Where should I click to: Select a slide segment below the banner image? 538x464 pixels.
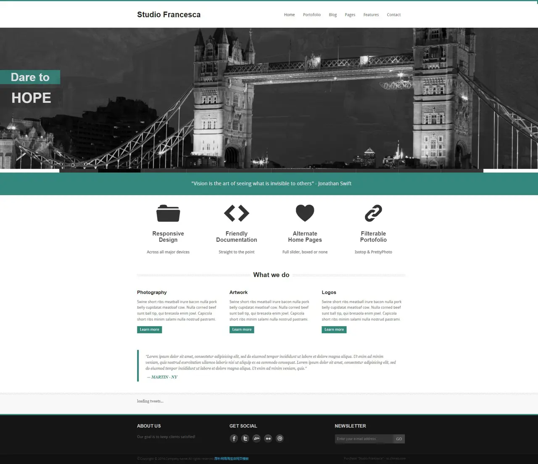120,170
